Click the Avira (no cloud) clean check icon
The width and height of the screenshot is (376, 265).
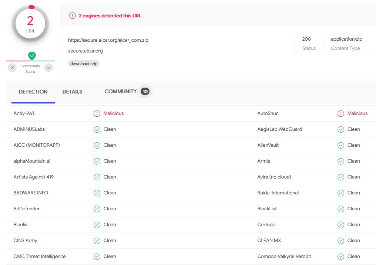coord(341,177)
